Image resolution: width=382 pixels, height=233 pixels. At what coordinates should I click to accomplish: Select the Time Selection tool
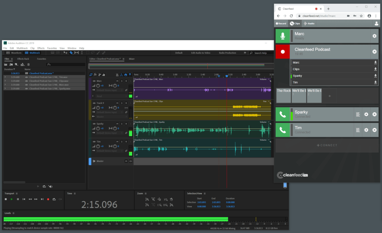point(82,52)
